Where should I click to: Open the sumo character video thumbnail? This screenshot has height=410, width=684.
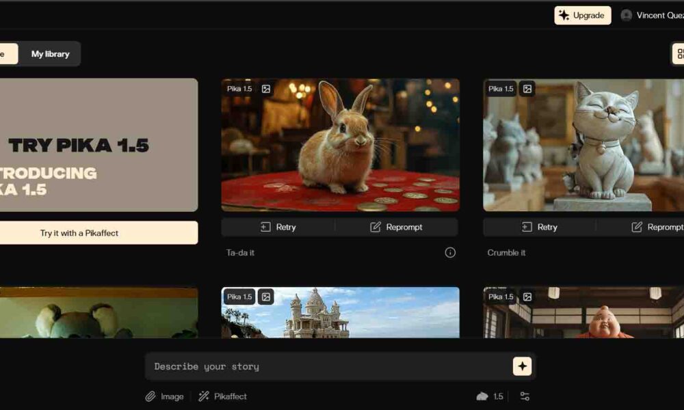pos(583,312)
